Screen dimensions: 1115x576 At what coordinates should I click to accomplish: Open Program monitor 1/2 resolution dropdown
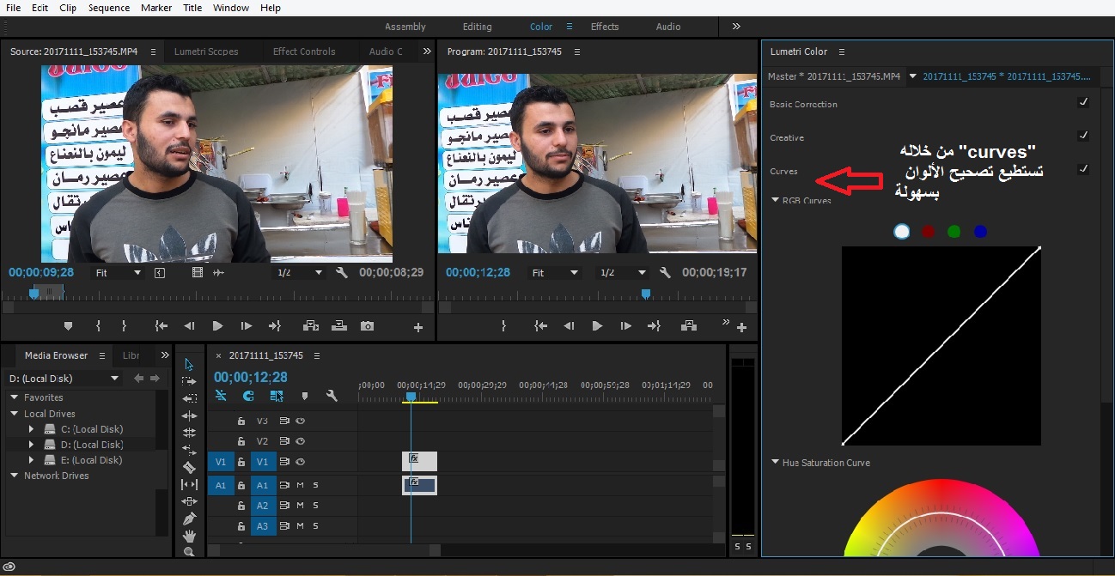click(622, 273)
